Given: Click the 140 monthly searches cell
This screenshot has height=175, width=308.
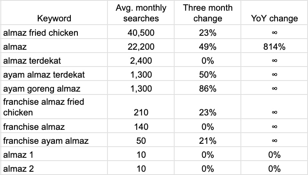Looking at the screenshot, I should tap(141, 127).
